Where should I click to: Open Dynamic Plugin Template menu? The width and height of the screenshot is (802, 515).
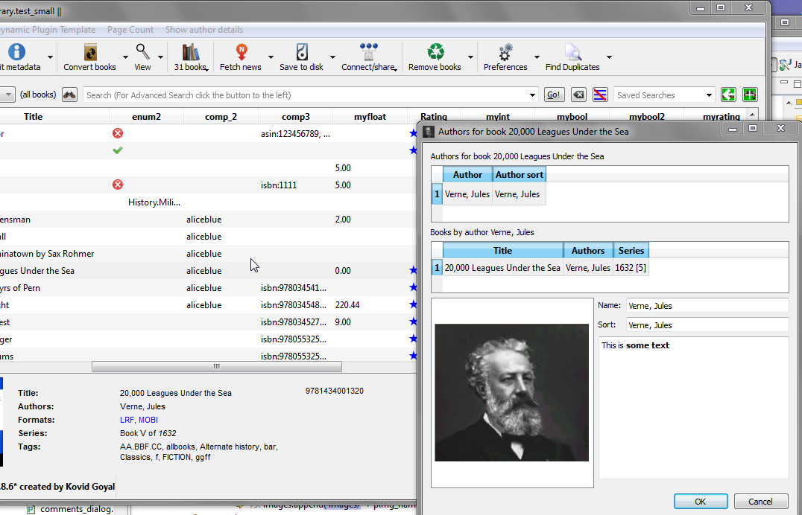[48, 30]
